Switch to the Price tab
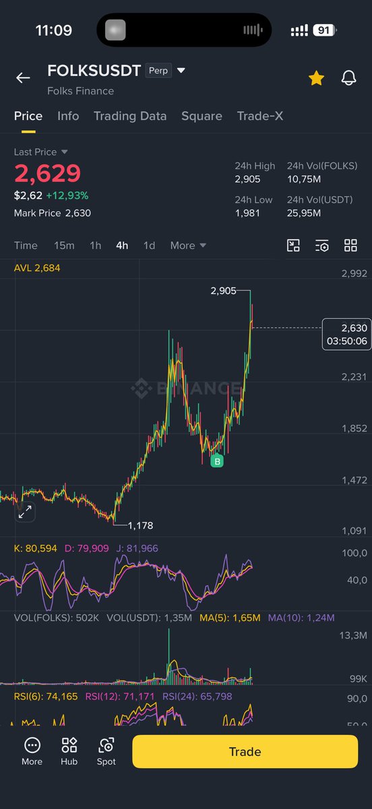Image resolution: width=372 pixels, height=809 pixels. 28,116
